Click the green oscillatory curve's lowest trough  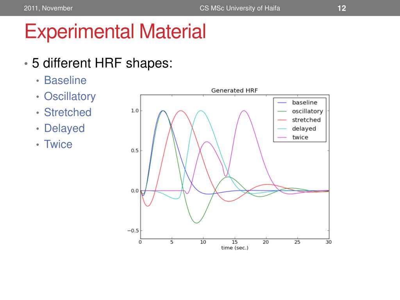[x=196, y=223]
